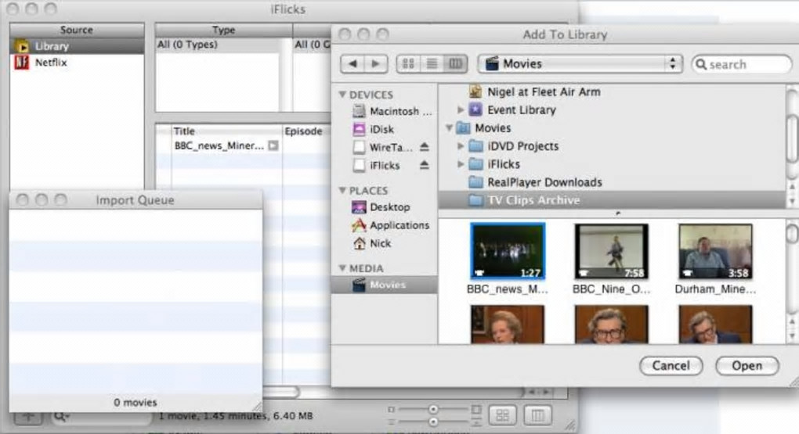This screenshot has height=434, width=799.
Task: Open Desktop from the PLACES sidebar
Action: pyautogui.click(x=385, y=207)
